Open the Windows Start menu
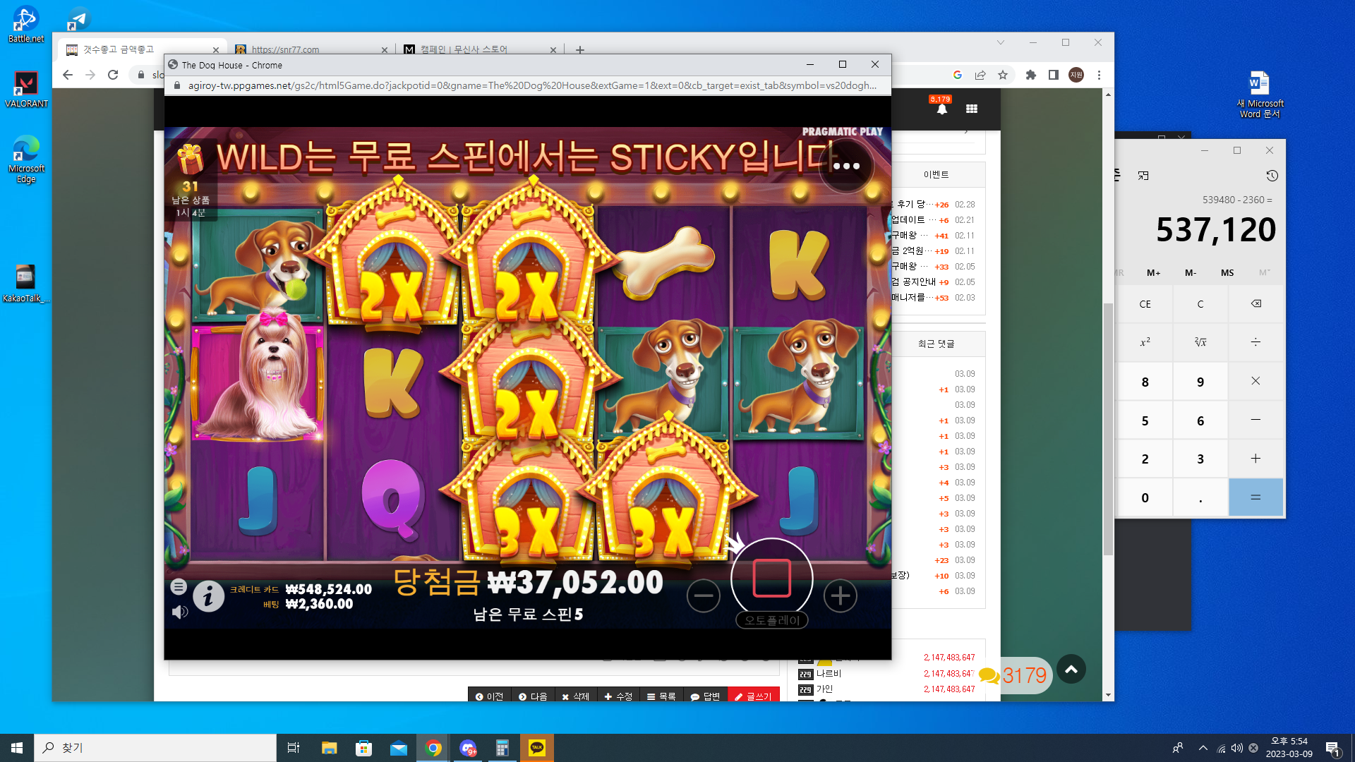1355x762 pixels. tap(17, 748)
